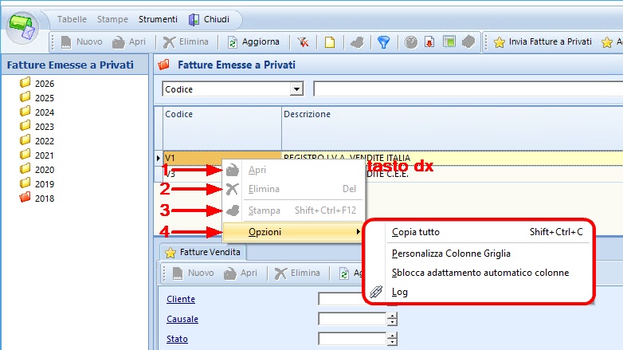
Task: Switch to the Fatture Vendita tab
Action: [x=204, y=252]
